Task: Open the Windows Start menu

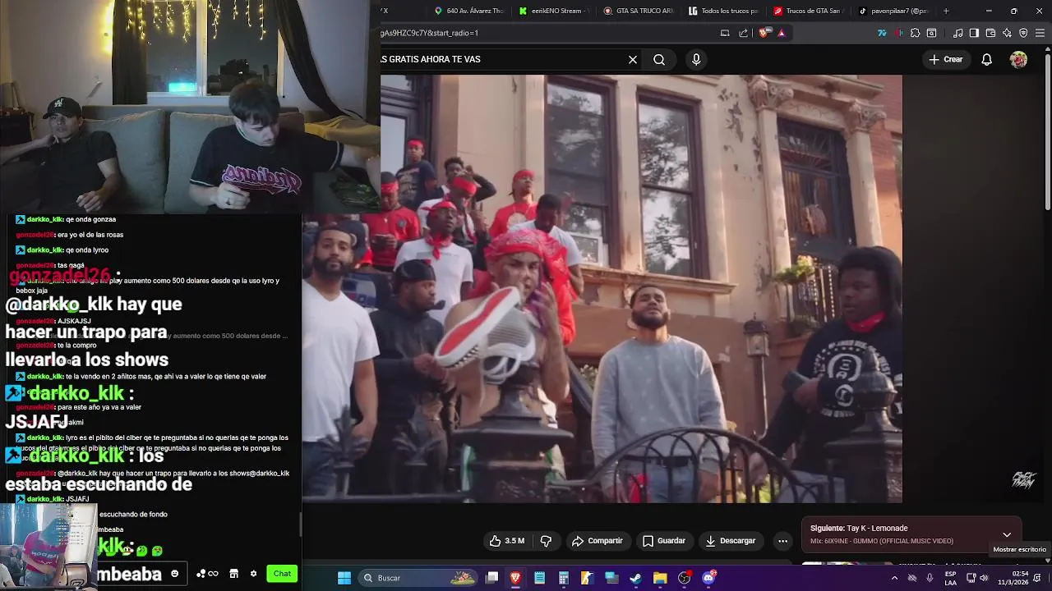Action: (344, 578)
